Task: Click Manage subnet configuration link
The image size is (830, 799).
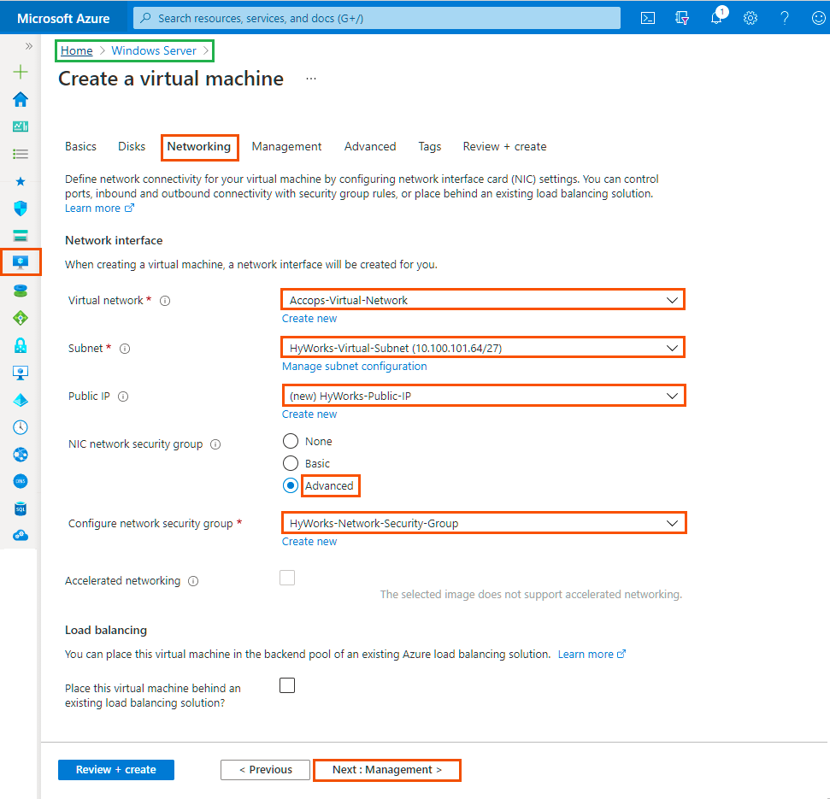Action: click(x=354, y=366)
